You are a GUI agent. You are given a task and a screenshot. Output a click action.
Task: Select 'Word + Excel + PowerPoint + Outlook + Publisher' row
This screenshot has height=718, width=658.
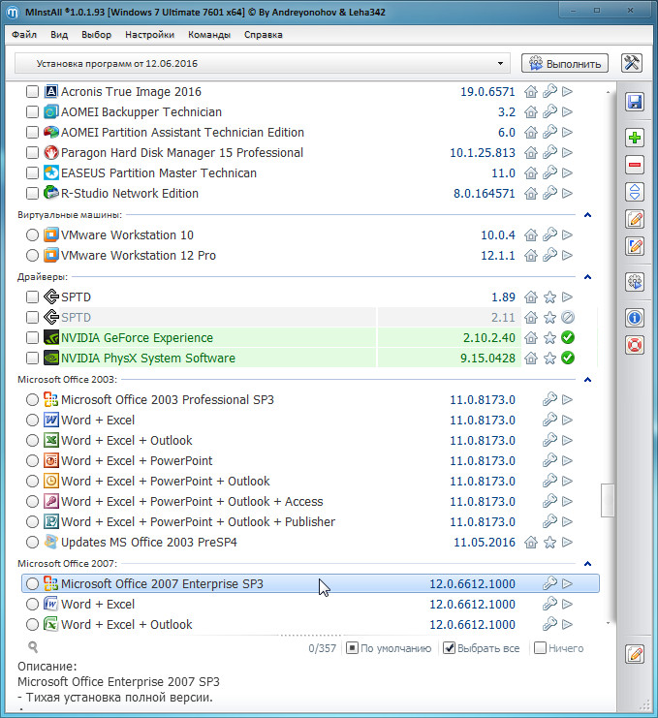pos(310,521)
